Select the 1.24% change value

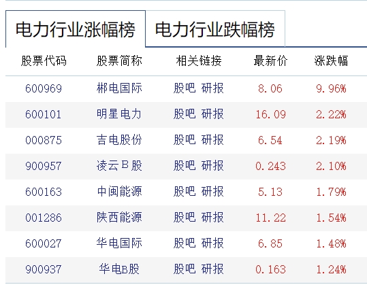tap(331, 269)
